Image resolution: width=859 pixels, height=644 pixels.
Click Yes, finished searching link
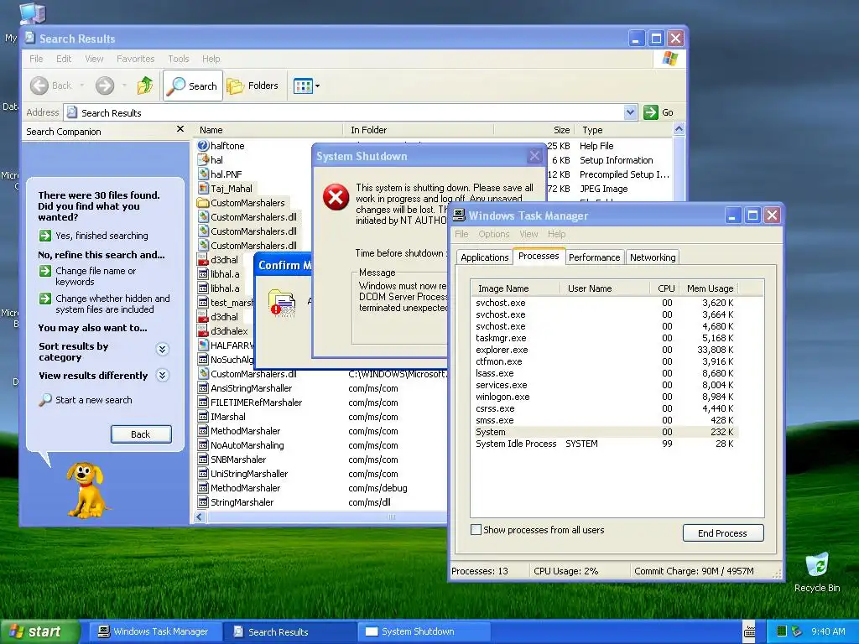(102, 236)
